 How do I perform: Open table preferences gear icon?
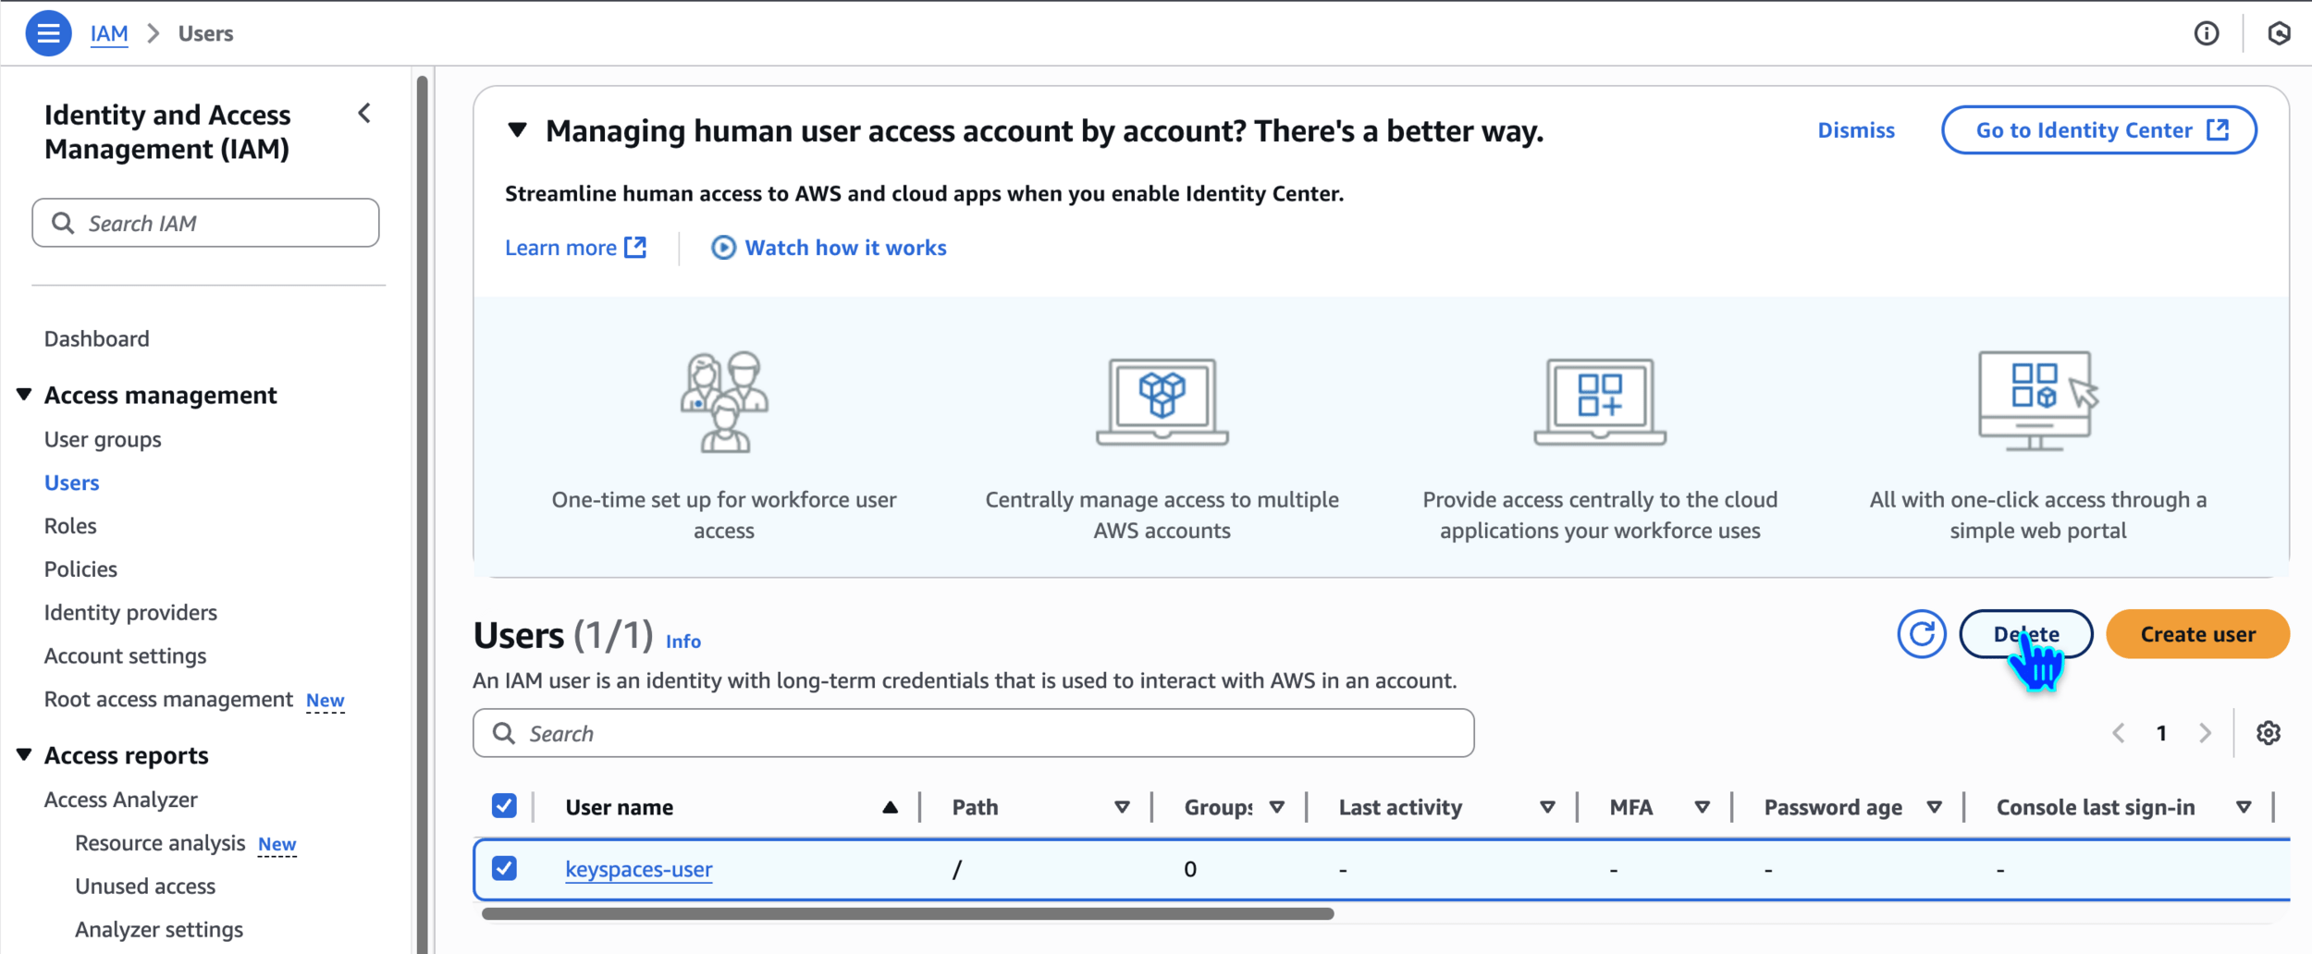click(2269, 733)
